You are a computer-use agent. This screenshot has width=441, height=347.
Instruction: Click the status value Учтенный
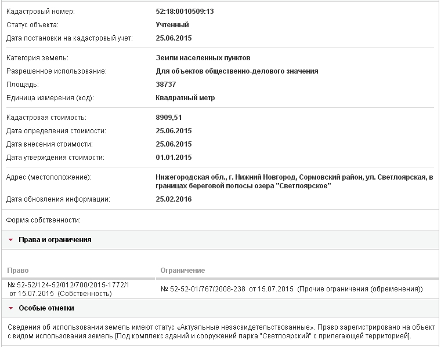click(x=172, y=25)
